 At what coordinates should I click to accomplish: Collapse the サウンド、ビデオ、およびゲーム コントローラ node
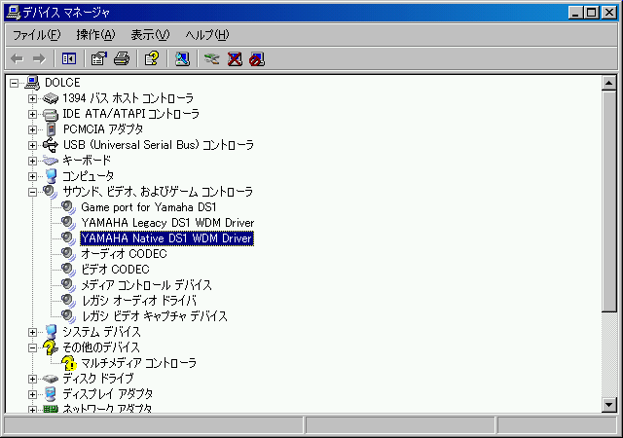coord(32,192)
